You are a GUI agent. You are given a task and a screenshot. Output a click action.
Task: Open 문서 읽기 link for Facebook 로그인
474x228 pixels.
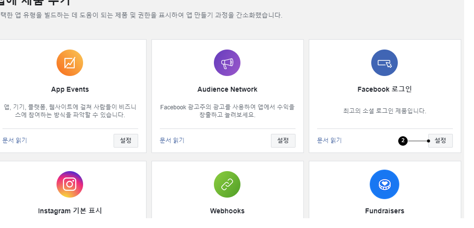[x=329, y=141]
